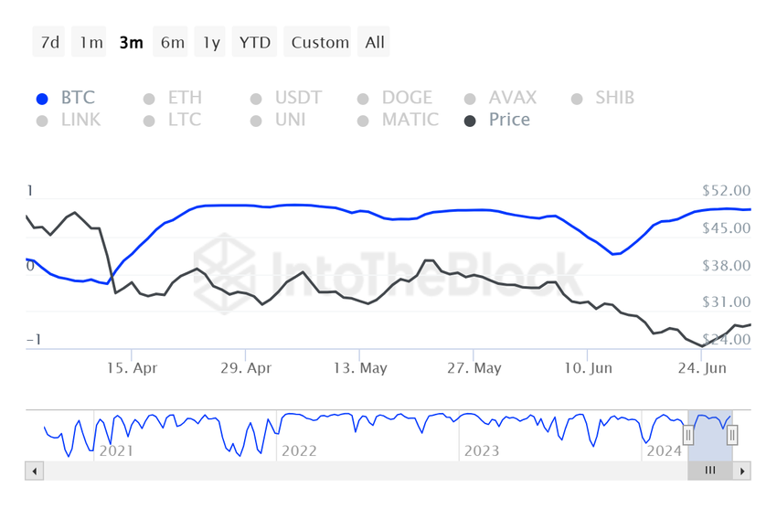Grab the left range handle in the navigator
Screen dimensions: 777x518
click(x=688, y=435)
